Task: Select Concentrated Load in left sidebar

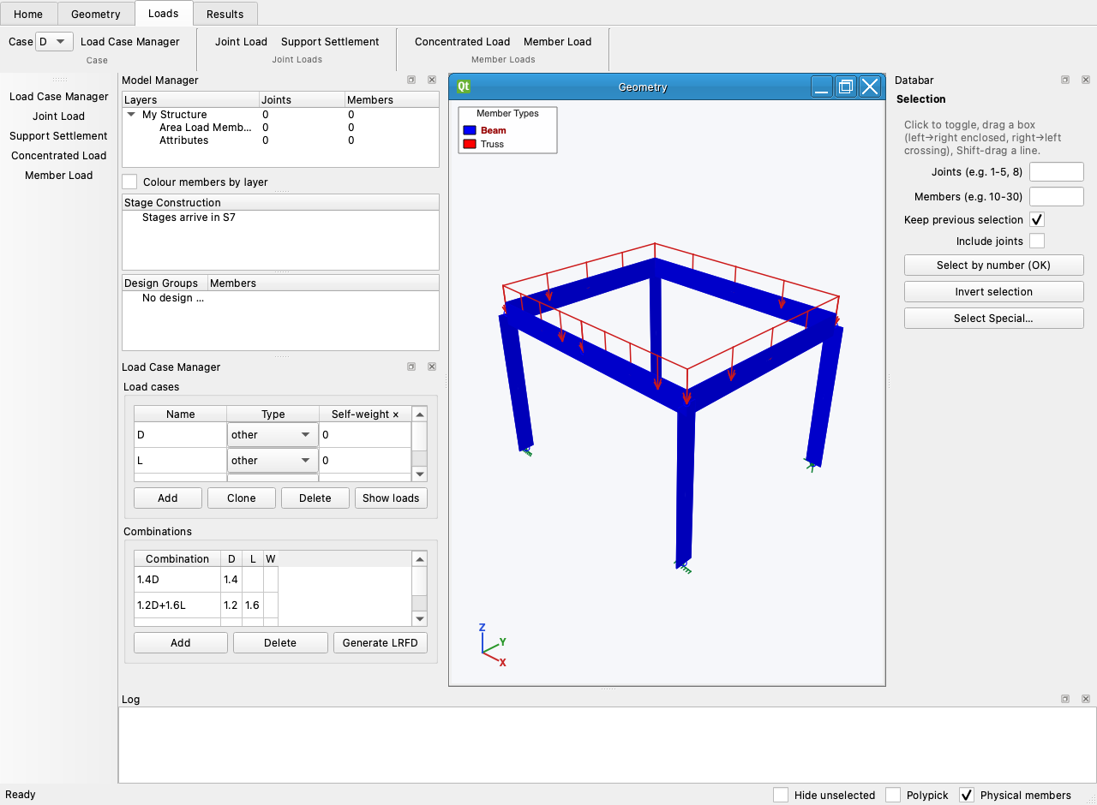Action: pos(59,155)
